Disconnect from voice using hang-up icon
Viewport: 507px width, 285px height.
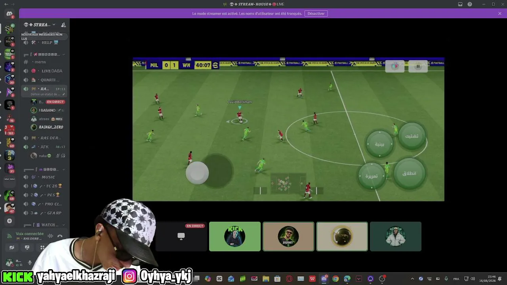(x=60, y=236)
